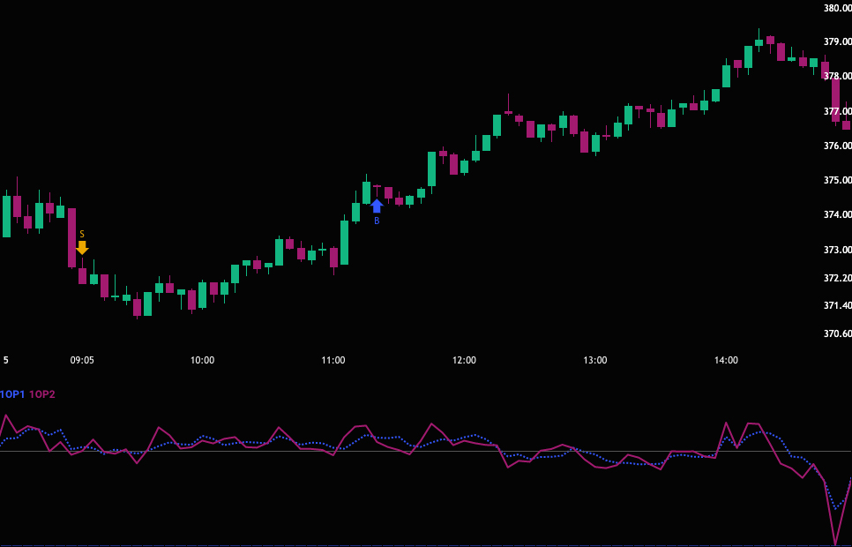Click the orange S sell signal arrow
The width and height of the screenshot is (852, 547).
point(82,248)
